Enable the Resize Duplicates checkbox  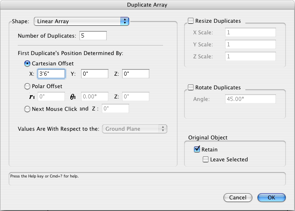tap(191, 21)
